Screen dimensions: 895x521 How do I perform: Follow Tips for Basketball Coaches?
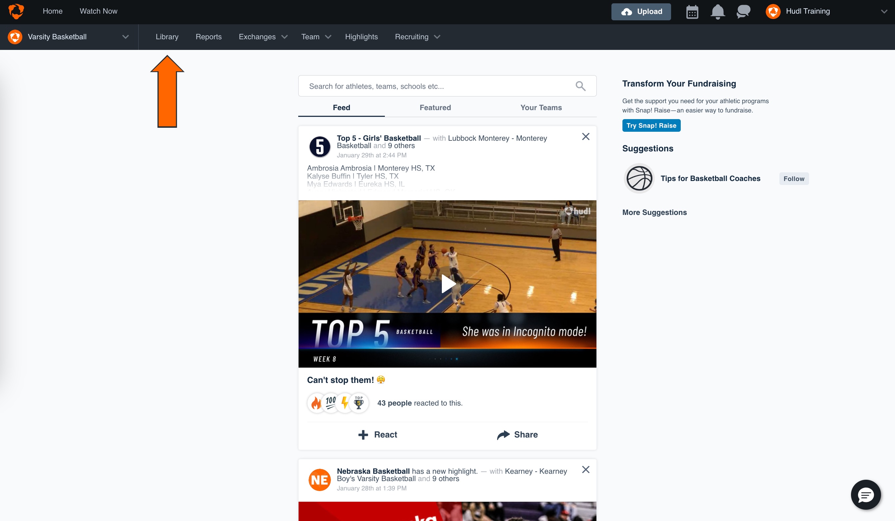coord(794,178)
